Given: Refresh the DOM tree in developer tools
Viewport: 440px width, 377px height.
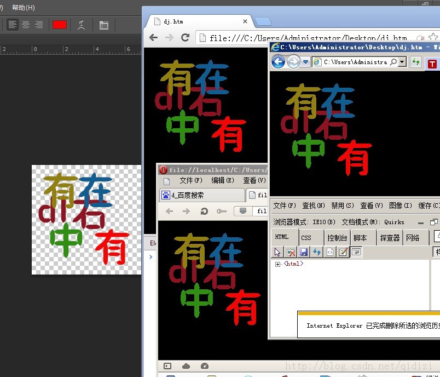Looking at the screenshot, I should (317, 252).
